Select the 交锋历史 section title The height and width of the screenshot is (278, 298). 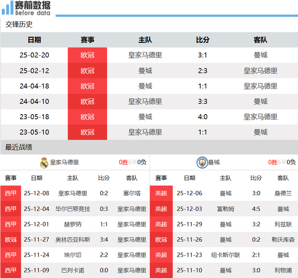19,25
